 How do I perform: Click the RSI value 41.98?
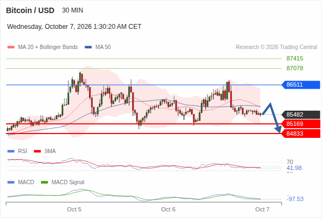tap(294, 168)
